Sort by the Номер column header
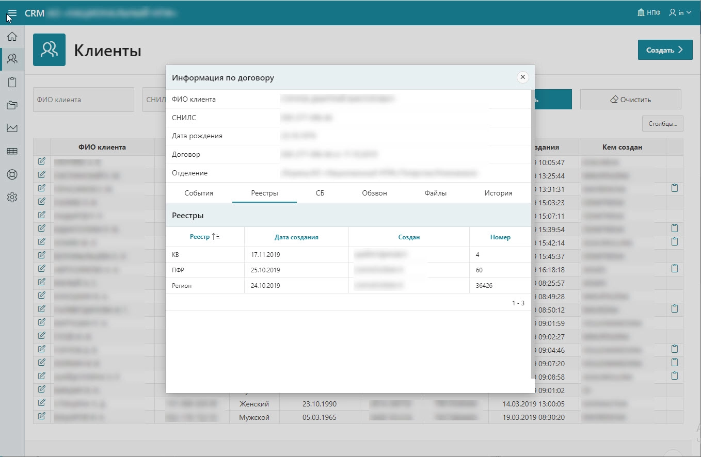The width and height of the screenshot is (701, 457). click(500, 237)
